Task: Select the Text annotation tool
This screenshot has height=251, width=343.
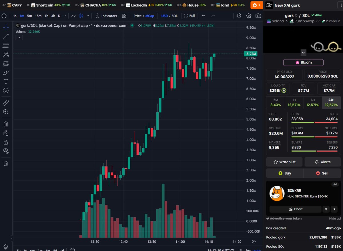Action: (x=6, y=81)
